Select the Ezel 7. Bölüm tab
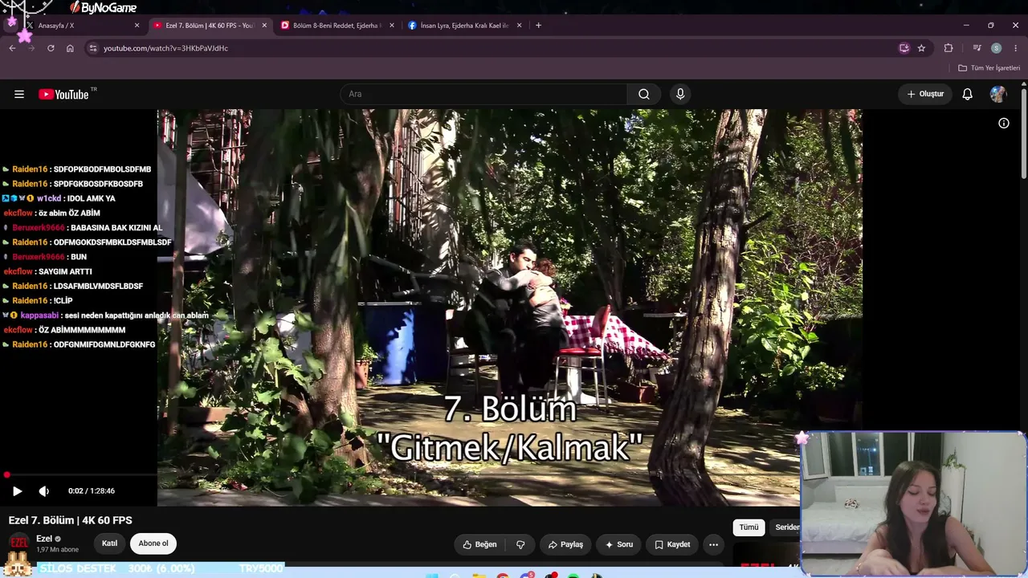 210,26
